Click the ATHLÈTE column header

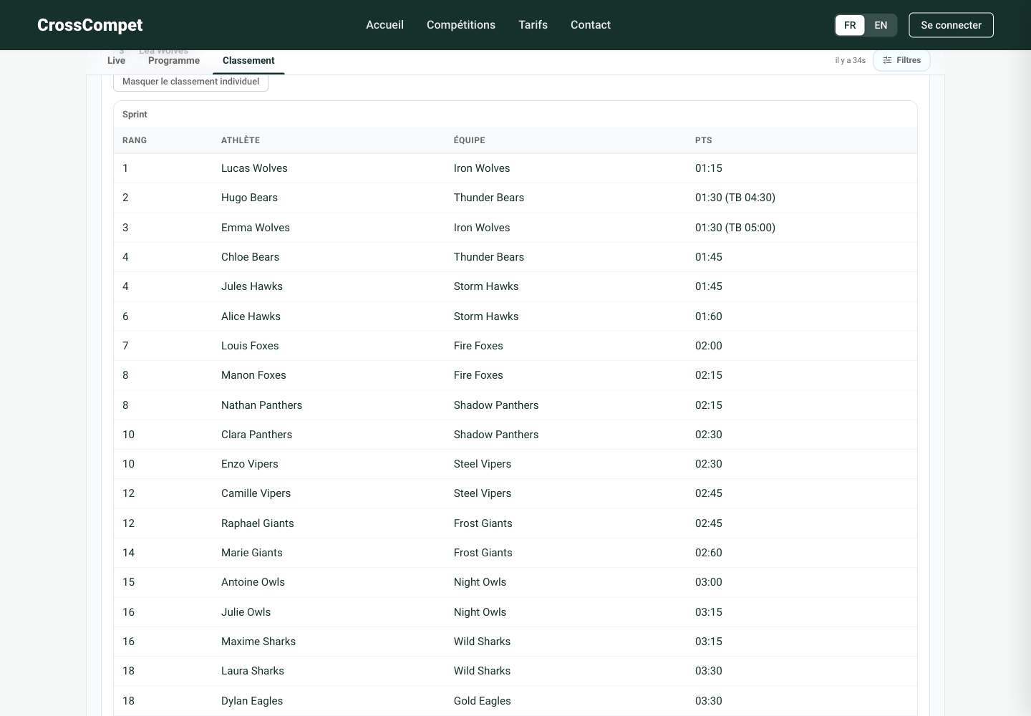(x=241, y=140)
